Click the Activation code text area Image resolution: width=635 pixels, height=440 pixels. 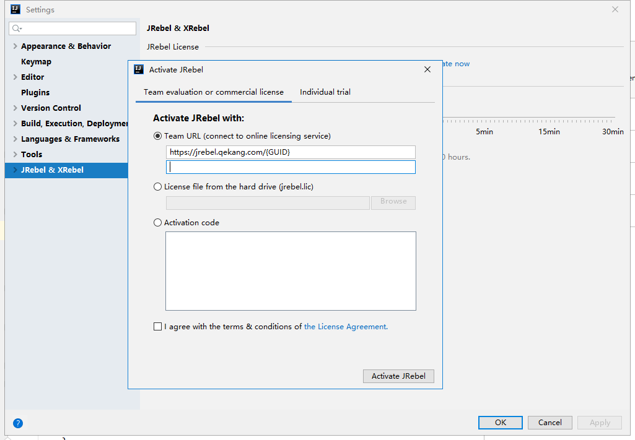tap(291, 271)
